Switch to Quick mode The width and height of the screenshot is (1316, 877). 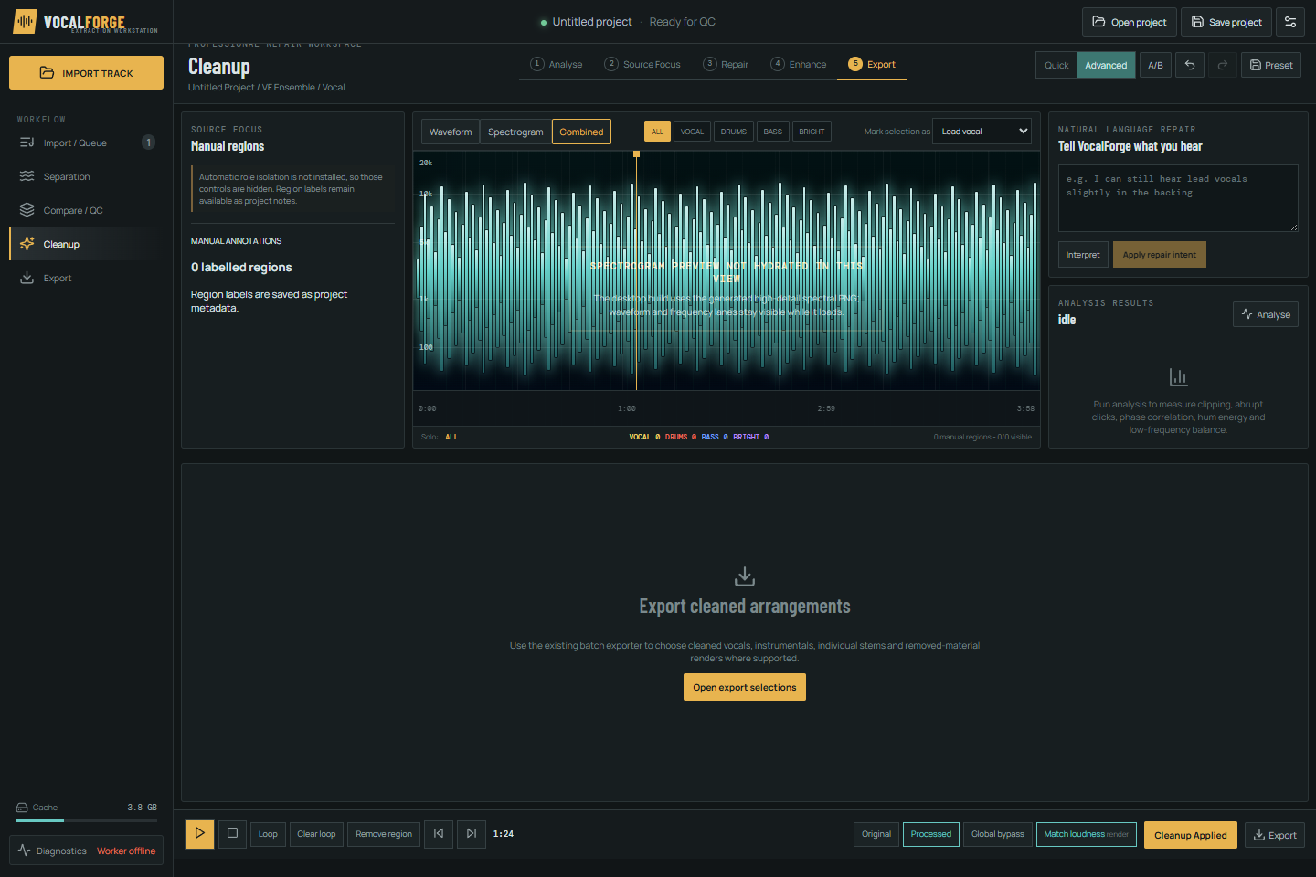click(1056, 65)
